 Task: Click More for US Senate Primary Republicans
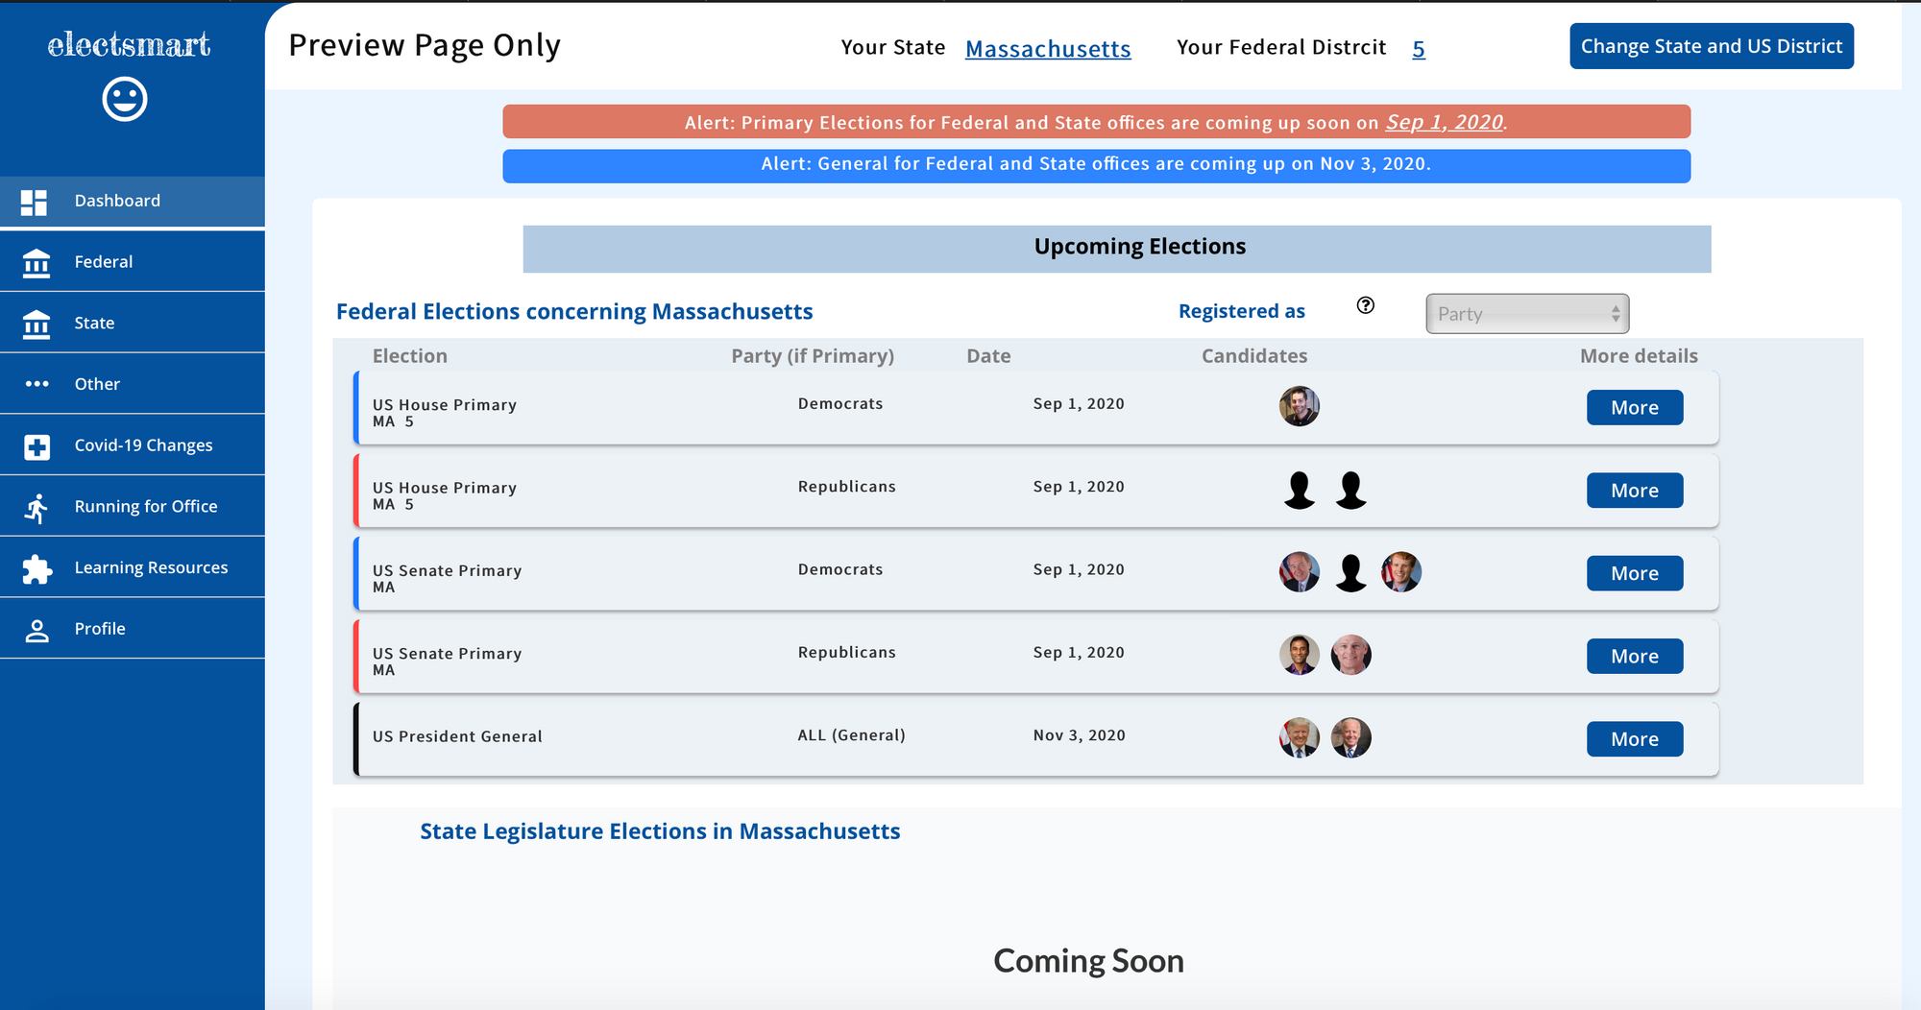tap(1634, 657)
